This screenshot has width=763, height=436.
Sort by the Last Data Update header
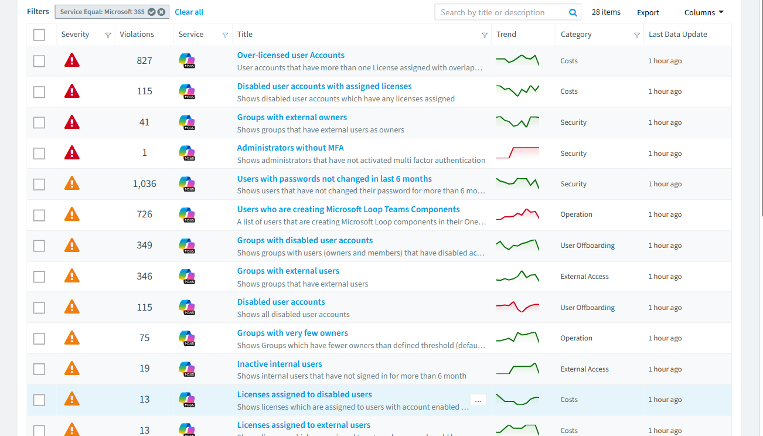pos(678,35)
